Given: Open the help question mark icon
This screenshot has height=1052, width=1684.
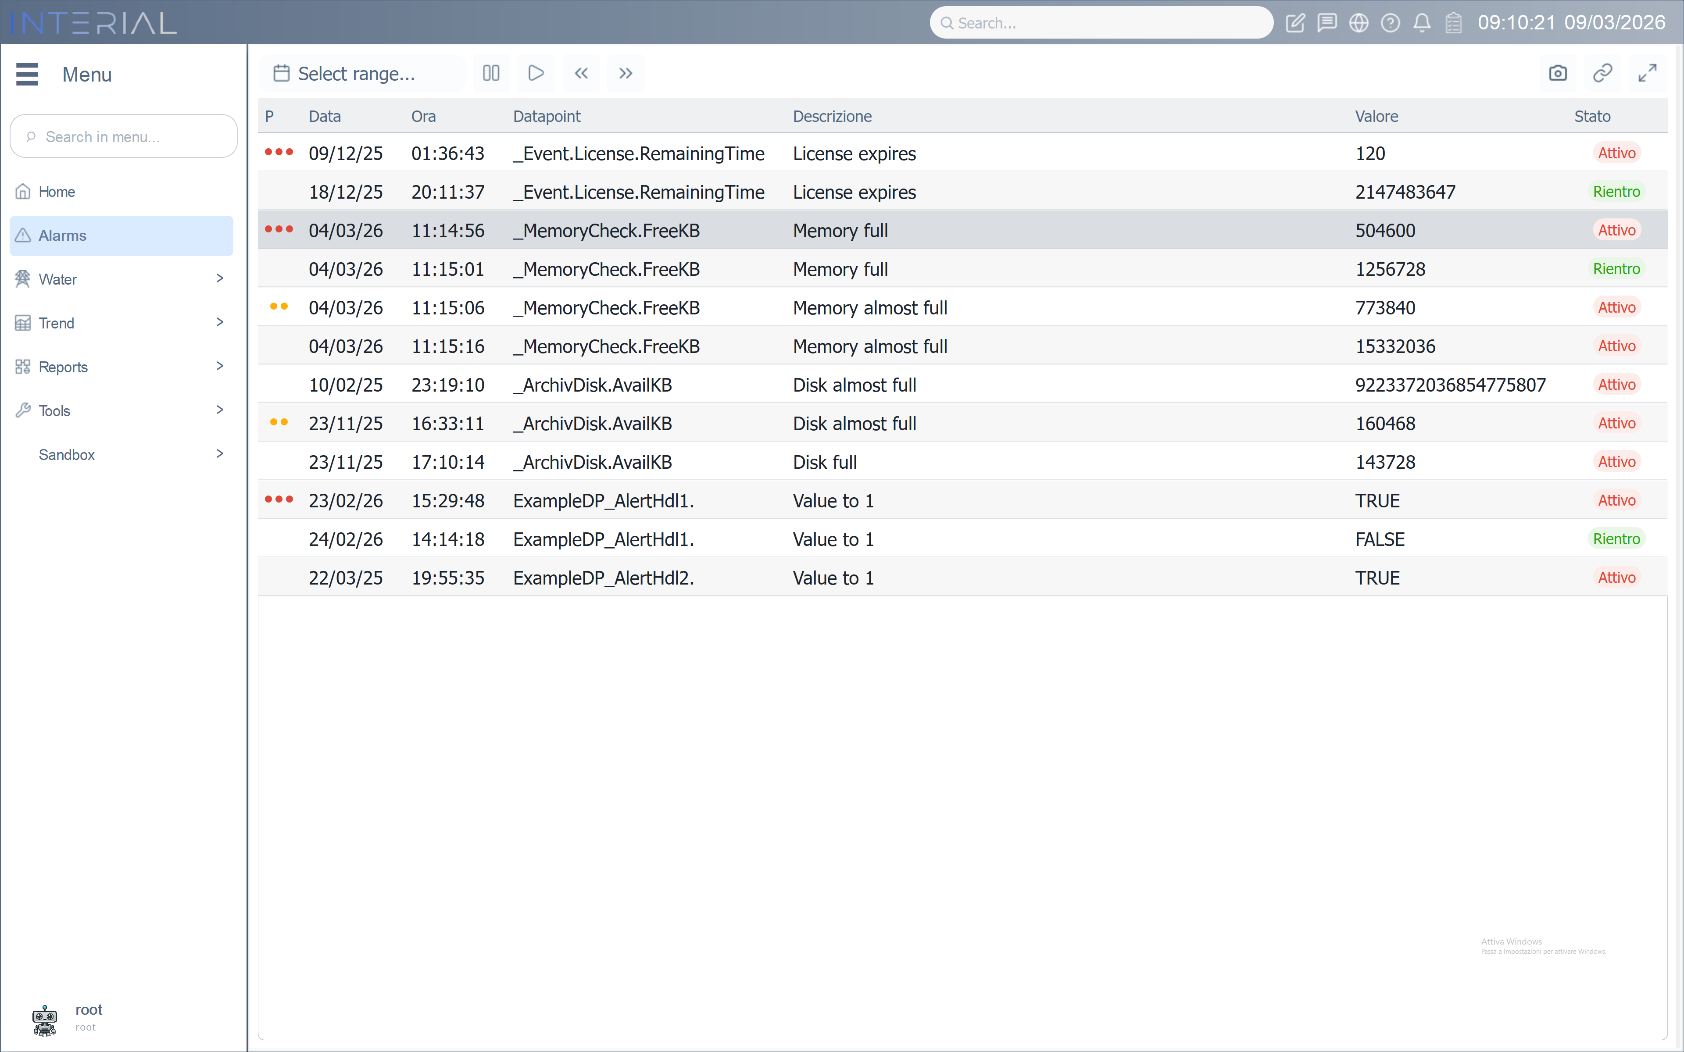Looking at the screenshot, I should click(1391, 23).
